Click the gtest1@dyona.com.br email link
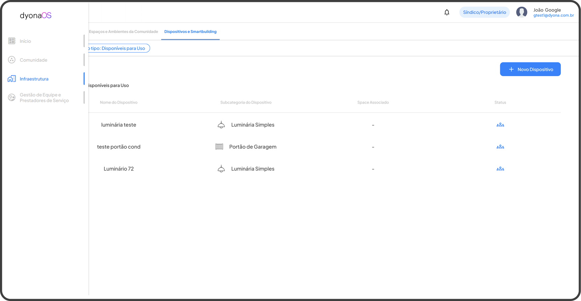 coord(553,15)
